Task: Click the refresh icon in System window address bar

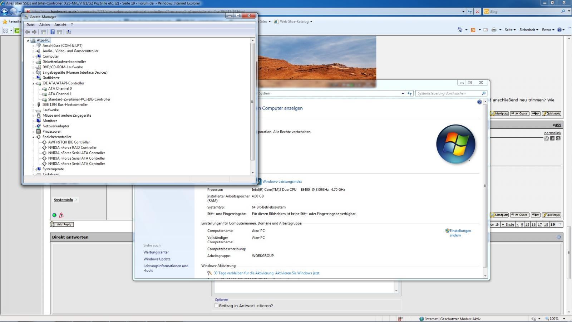Action: coord(410,93)
